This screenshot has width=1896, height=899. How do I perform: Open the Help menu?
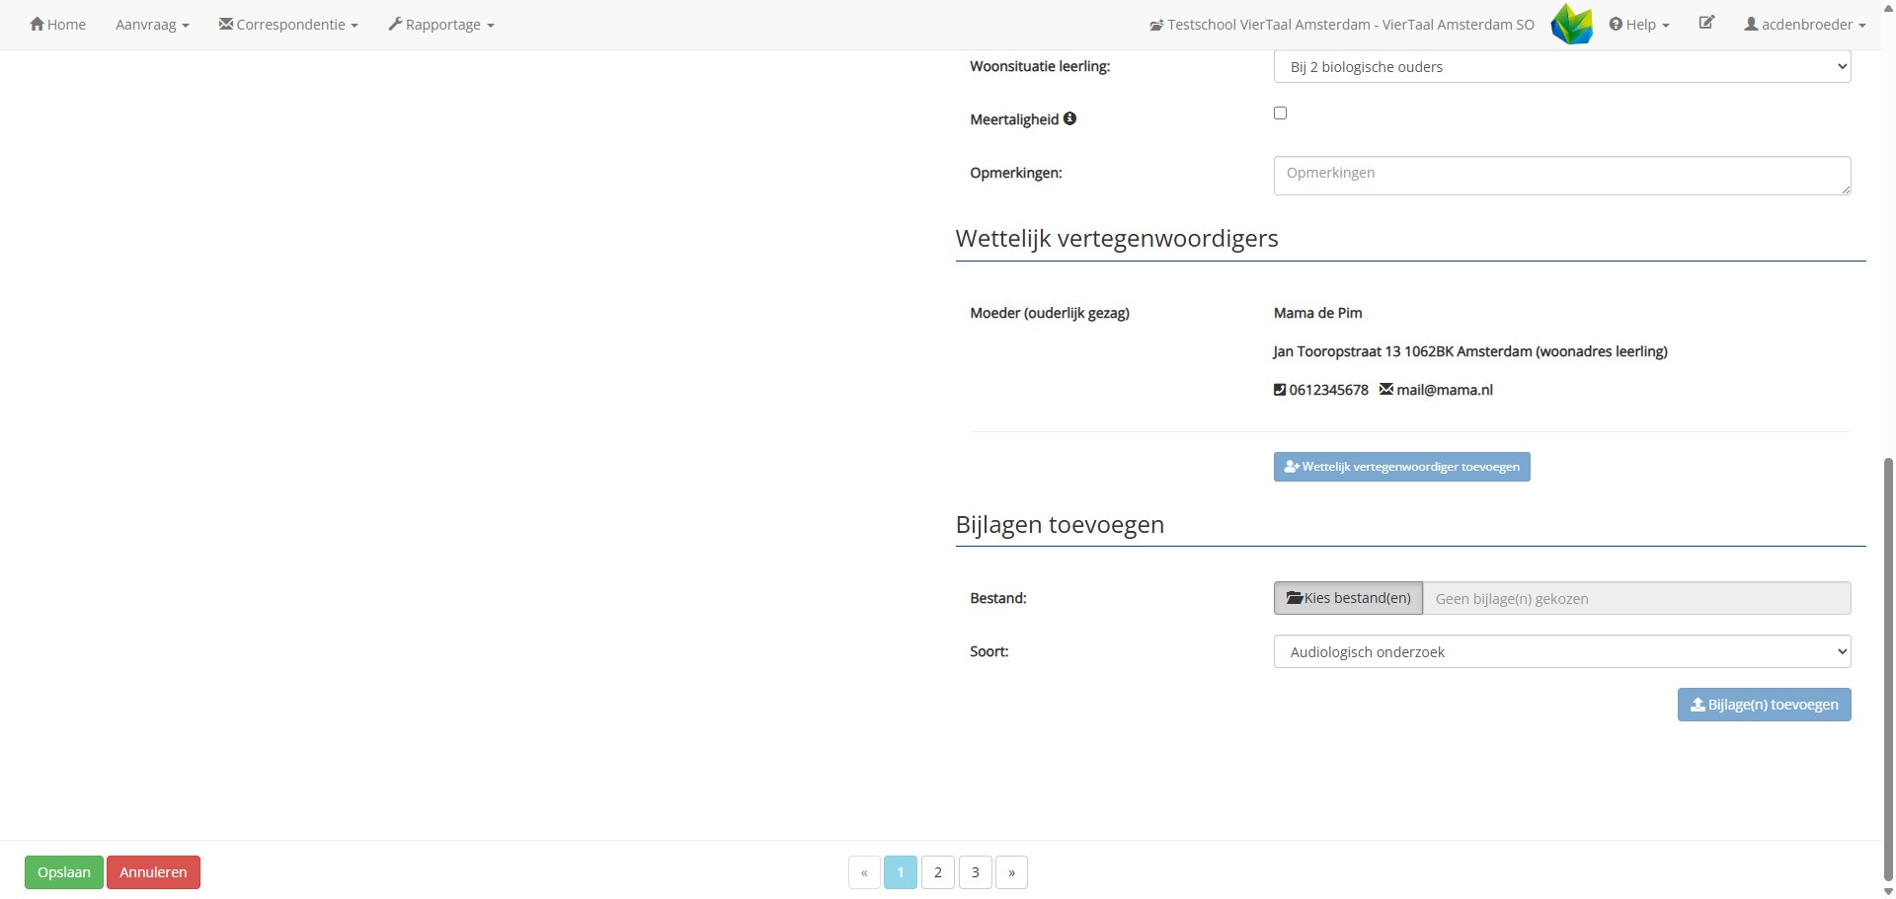point(1639,25)
